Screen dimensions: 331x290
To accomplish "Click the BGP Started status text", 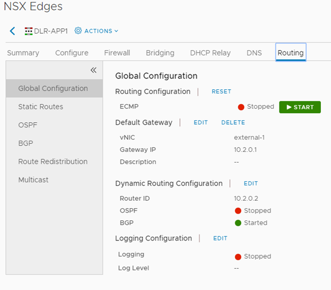I will tap(256, 223).
